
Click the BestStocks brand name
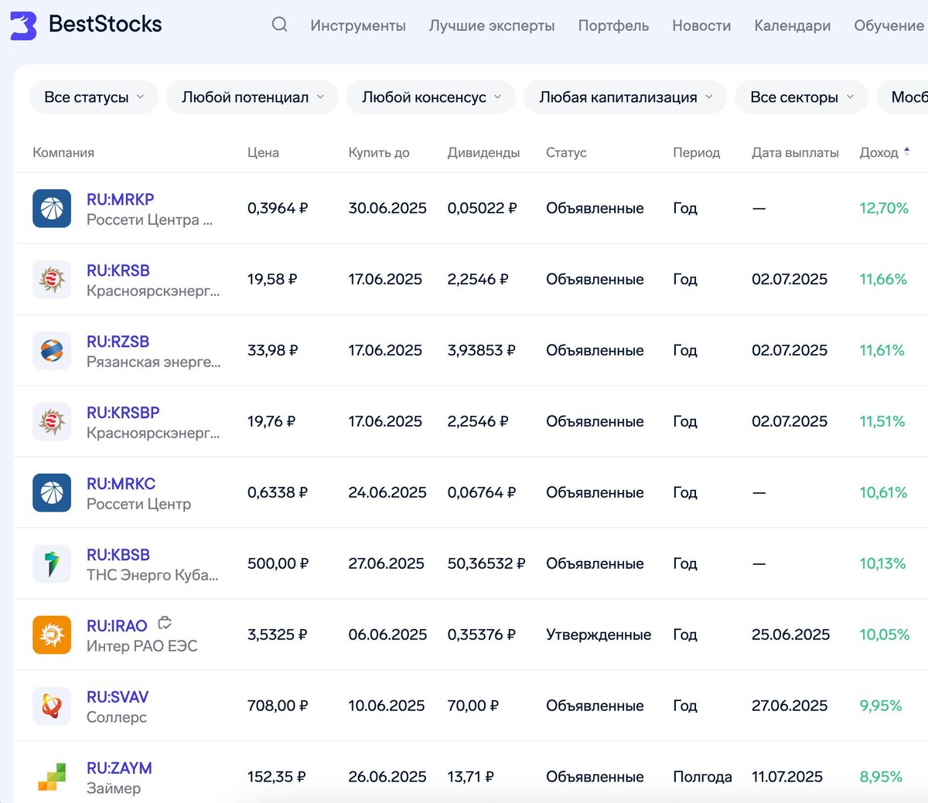(105, 24)
